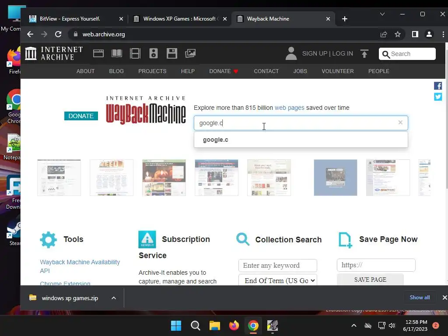Viewport: 448px width, 336px height.
Task: Switch to Windows XP Games tab
Action: pos(179,19)
